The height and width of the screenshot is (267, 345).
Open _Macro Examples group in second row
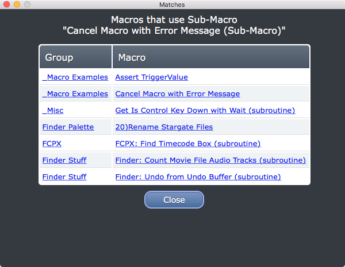tap(75, 94)
